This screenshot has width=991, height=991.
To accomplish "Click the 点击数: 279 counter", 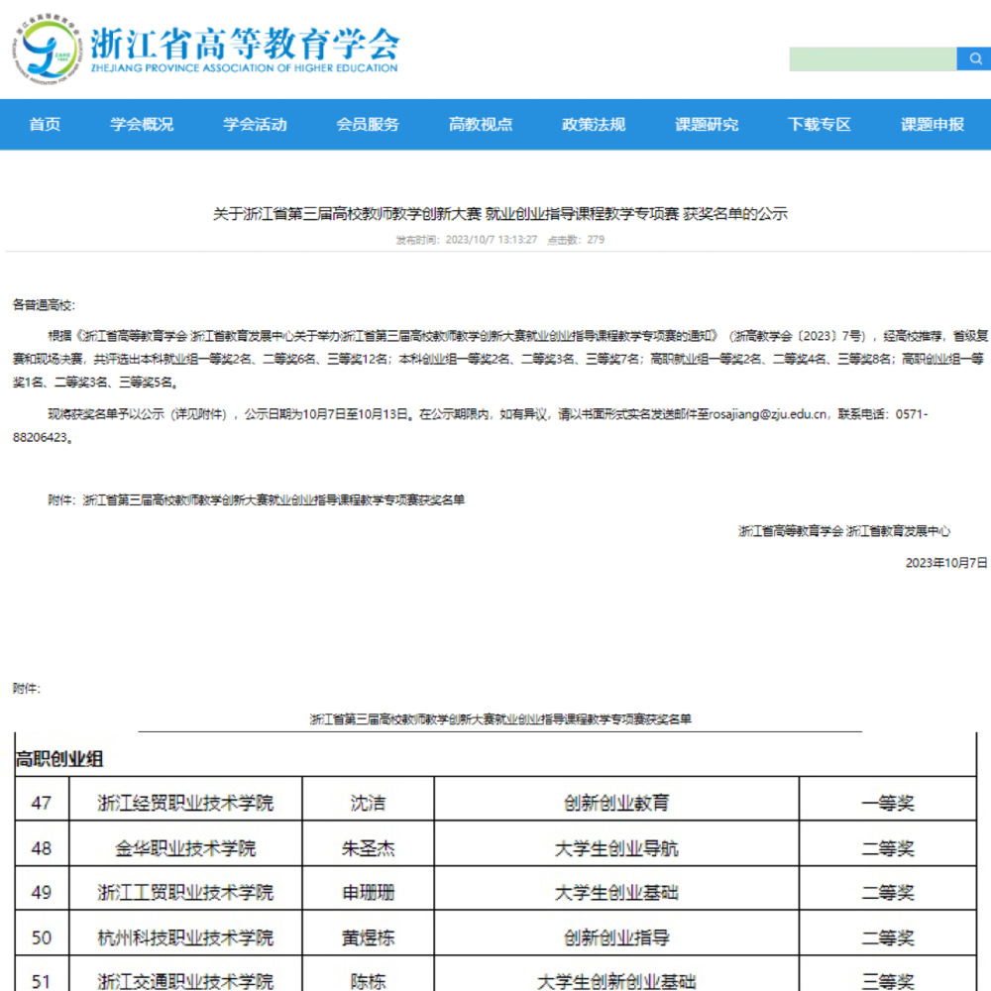I will pos(576,240).
